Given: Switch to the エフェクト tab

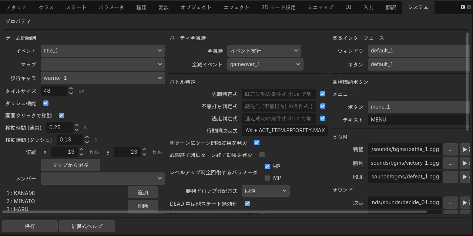Looking at the screenshot, I should pos(236,7).
